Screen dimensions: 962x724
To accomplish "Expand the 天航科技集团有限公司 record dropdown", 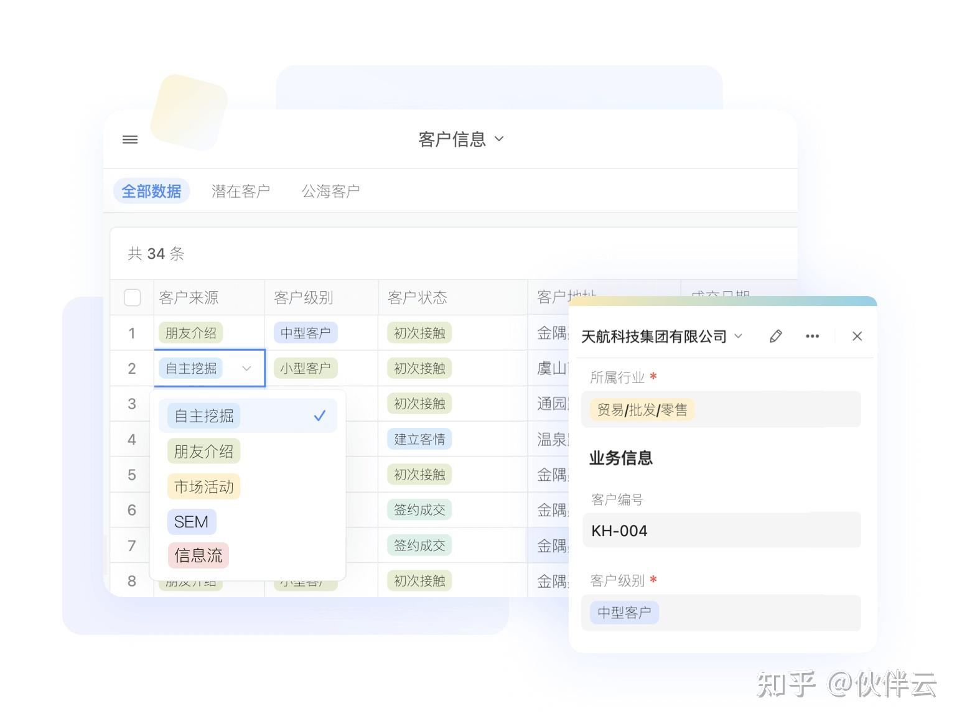I will [x=739, y=336].
